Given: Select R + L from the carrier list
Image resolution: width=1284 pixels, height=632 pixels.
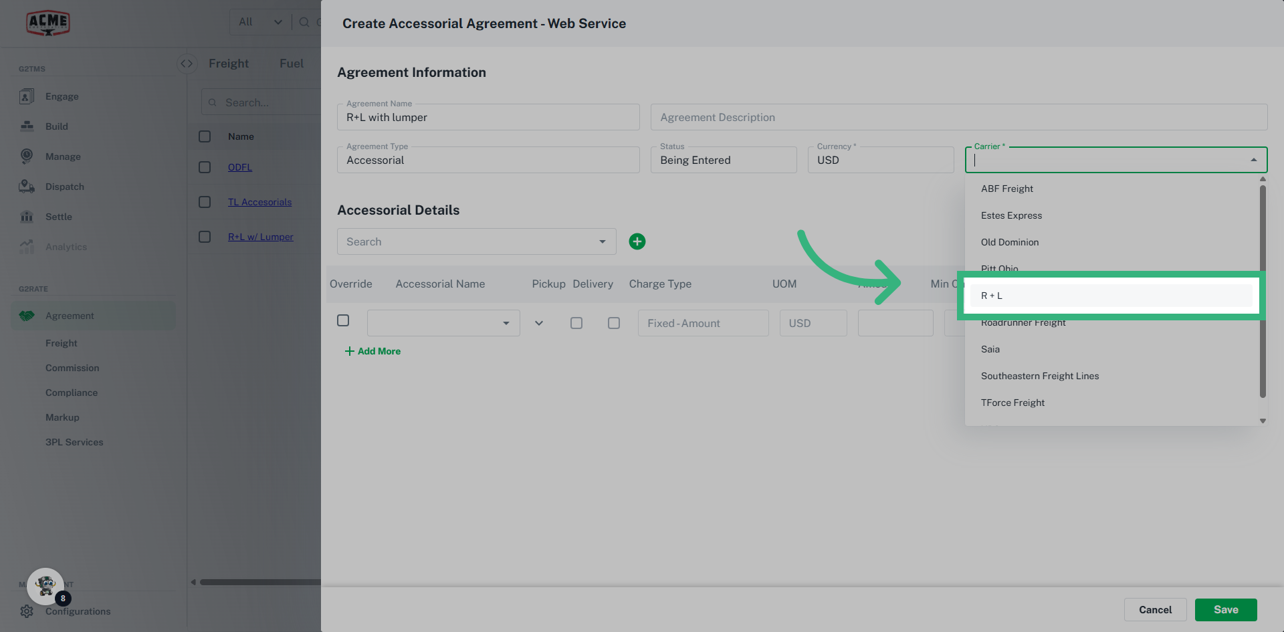Looking at the screenshot, I should coord(1110,295).
